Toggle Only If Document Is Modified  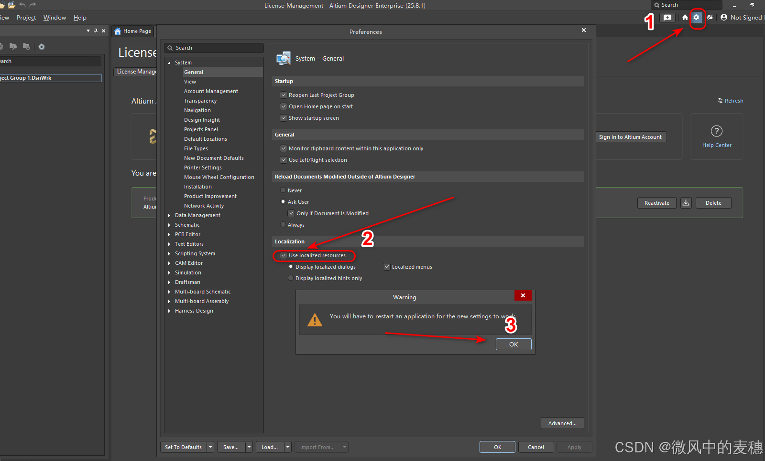tap(291, 213)
